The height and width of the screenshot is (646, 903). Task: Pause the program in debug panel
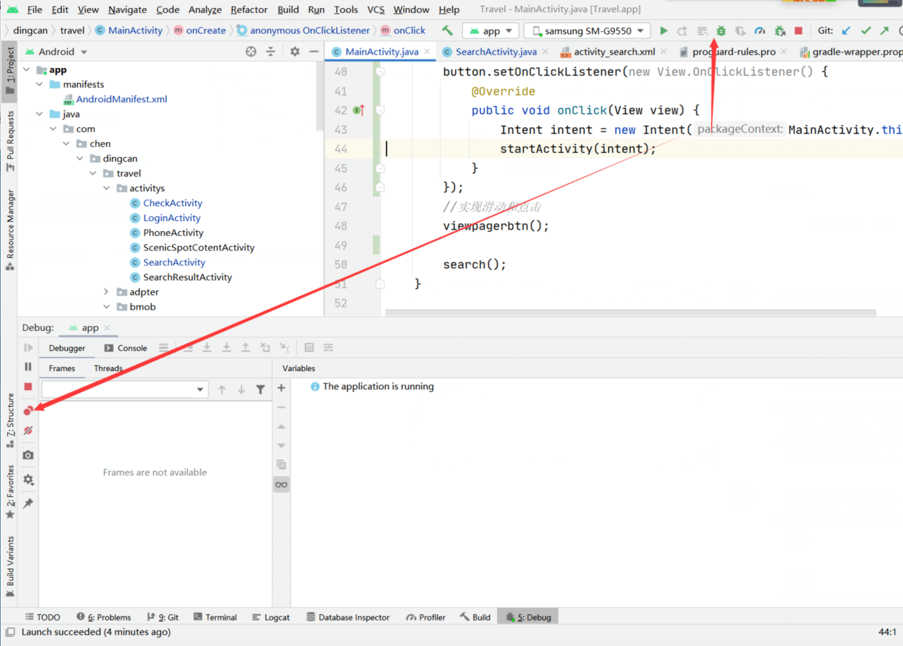click(28, 366)
